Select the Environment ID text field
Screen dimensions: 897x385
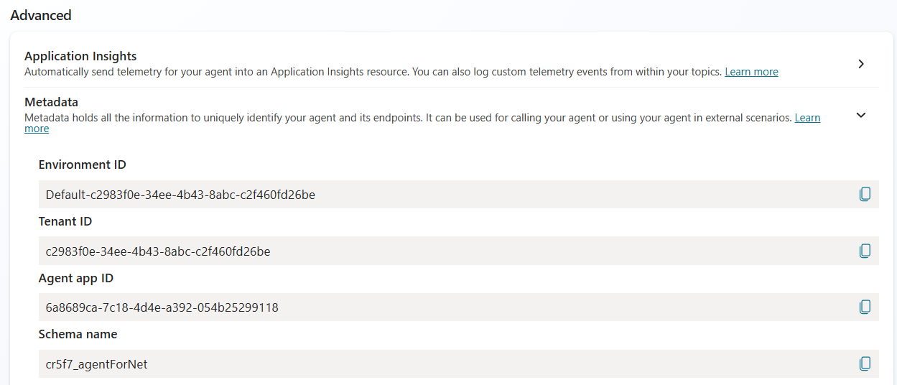[458, 195]
